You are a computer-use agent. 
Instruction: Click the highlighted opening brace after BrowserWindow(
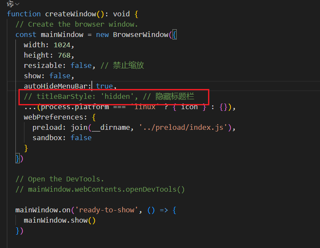point(175,34)
